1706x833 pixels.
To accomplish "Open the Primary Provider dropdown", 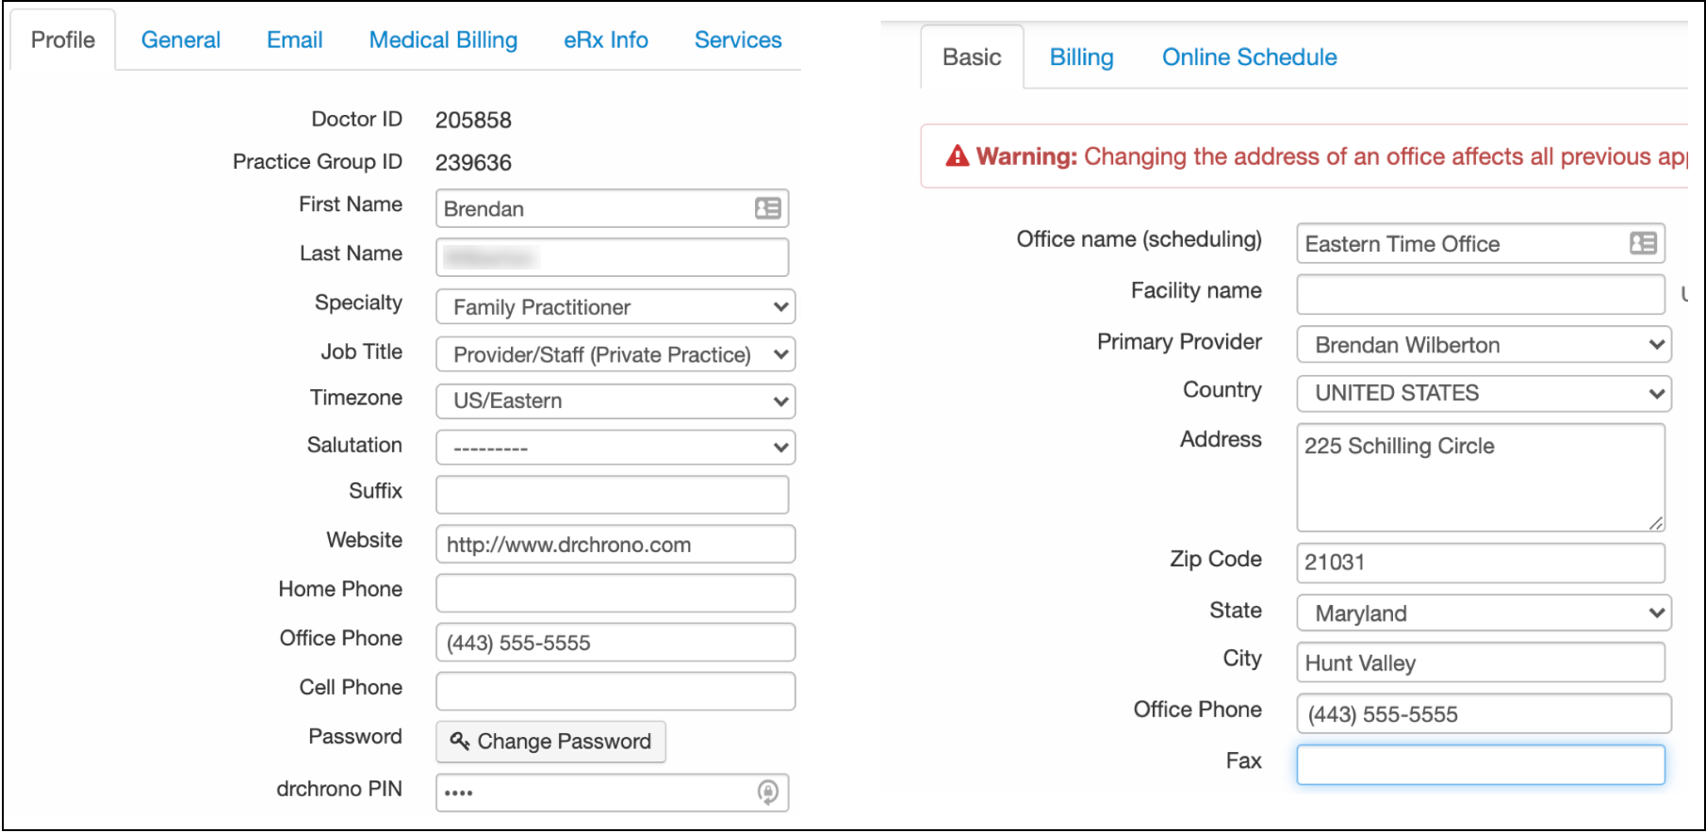I will [x=1483, y=345].
